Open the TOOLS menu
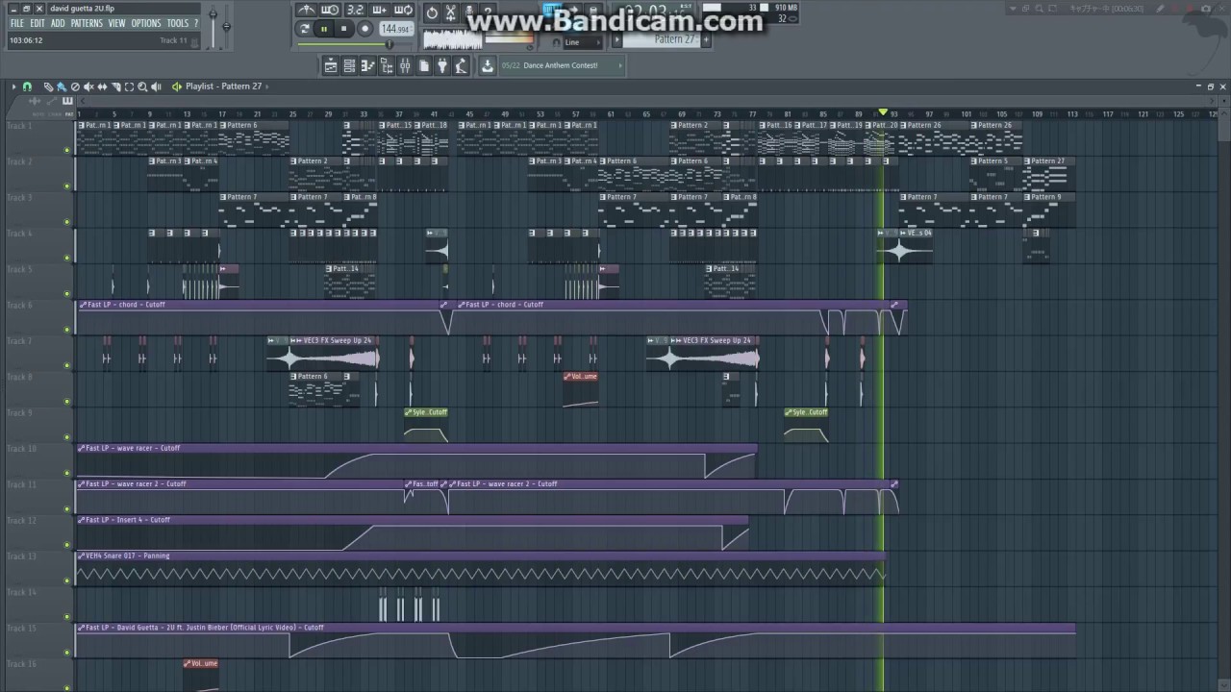 click(177, 23)
